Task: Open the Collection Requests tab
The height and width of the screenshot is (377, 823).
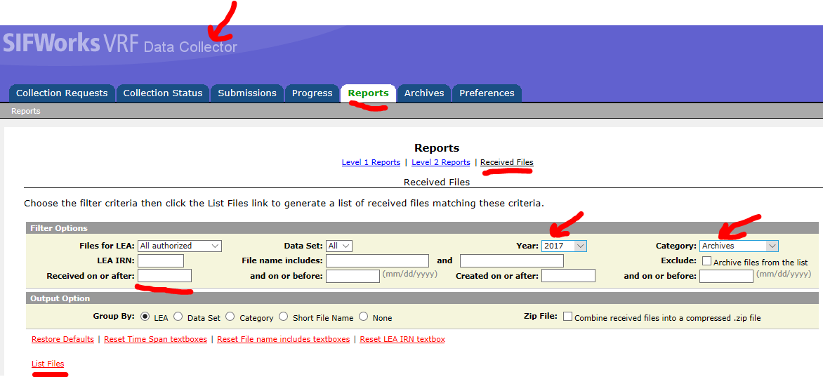Action: [62, 93]
